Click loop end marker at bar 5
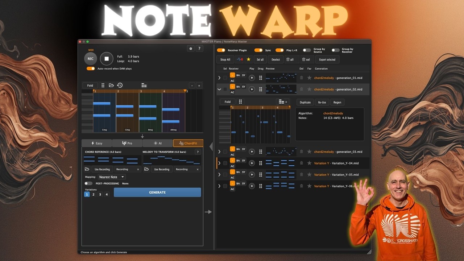Image resolution: width=464 pixels, height=261 pixels. click(x=185, y=91)
